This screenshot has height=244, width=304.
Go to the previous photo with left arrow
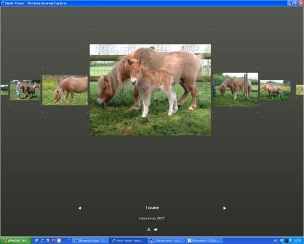80,208
